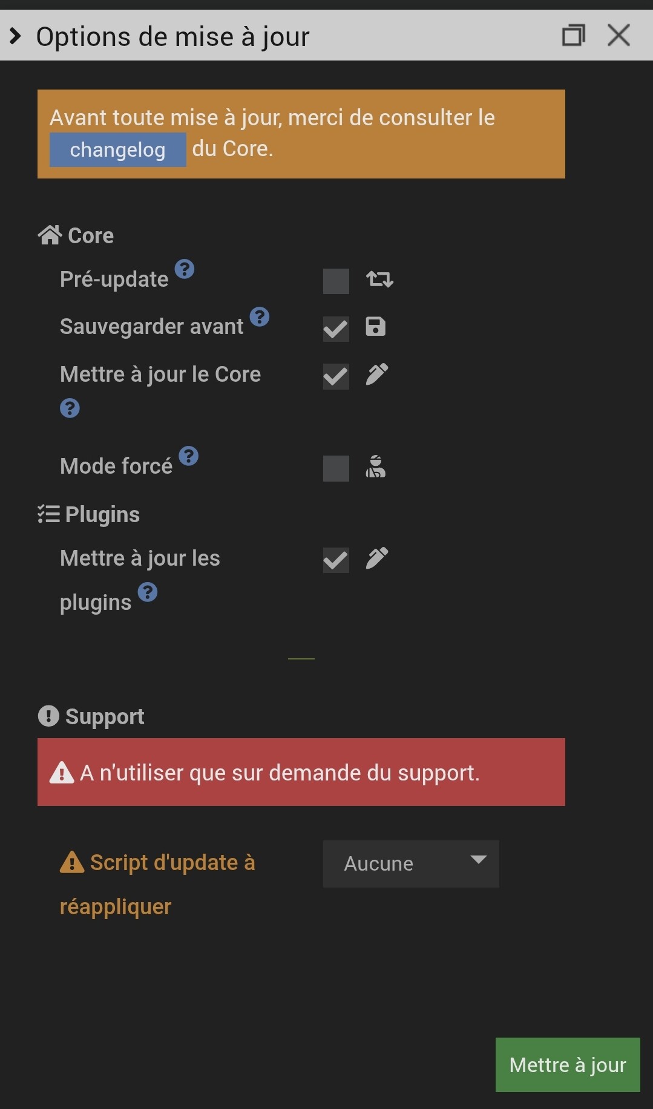Screen dimensions: 653x1109
Task: Uncheck the Sauvegarder avant checkbox
Action: click(336, 329)
